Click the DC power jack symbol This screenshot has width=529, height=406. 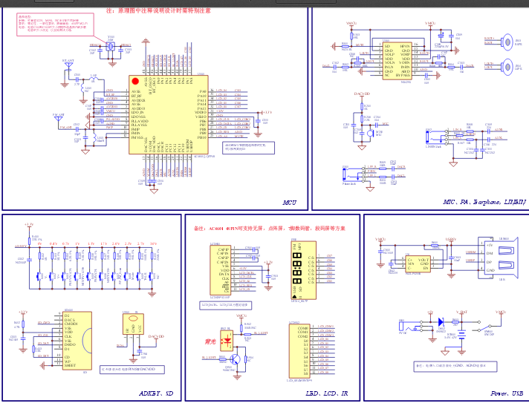coord(411,327)
